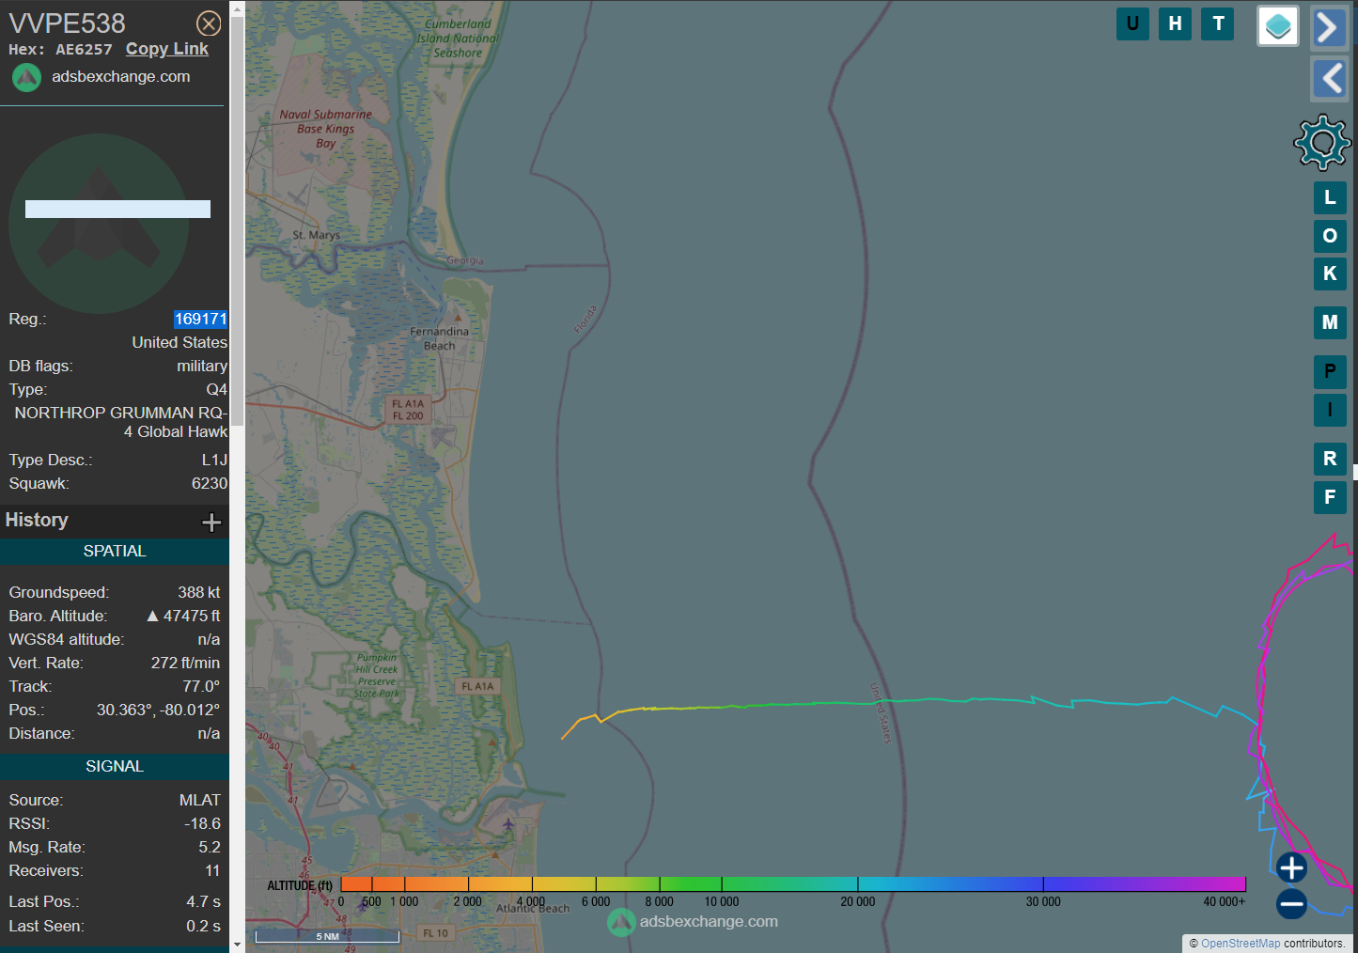This screenshot has height=953, width=1358.
Task: Open adsbexchange.com link in sidebar
Action: click(x=120, y=77)
